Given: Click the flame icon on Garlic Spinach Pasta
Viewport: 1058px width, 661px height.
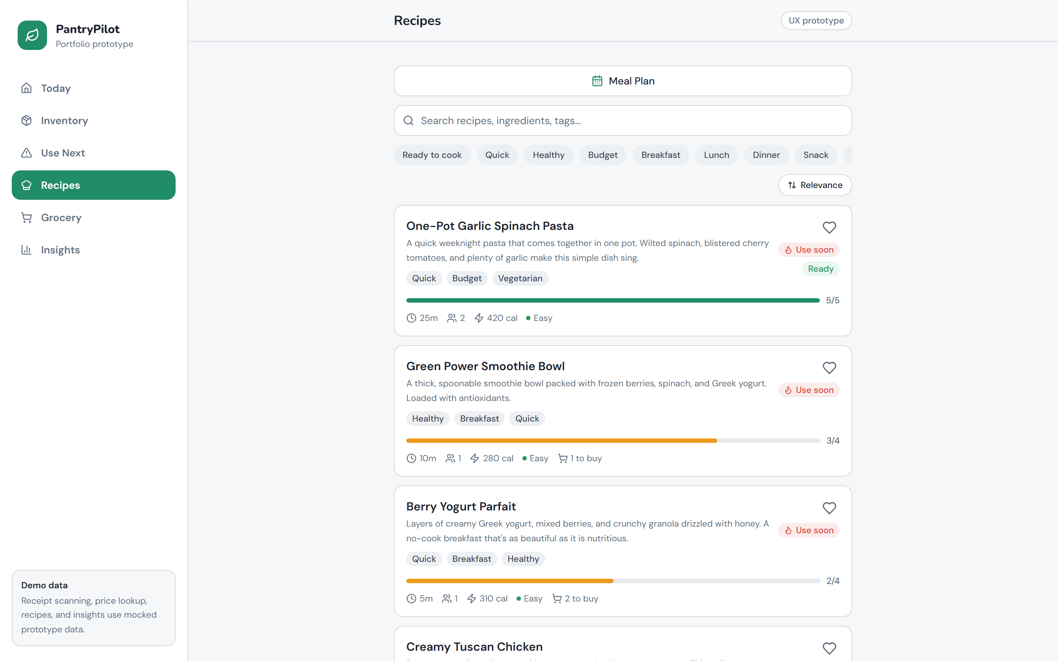Looking at the screenshot, I should click(x=788, y=250).
